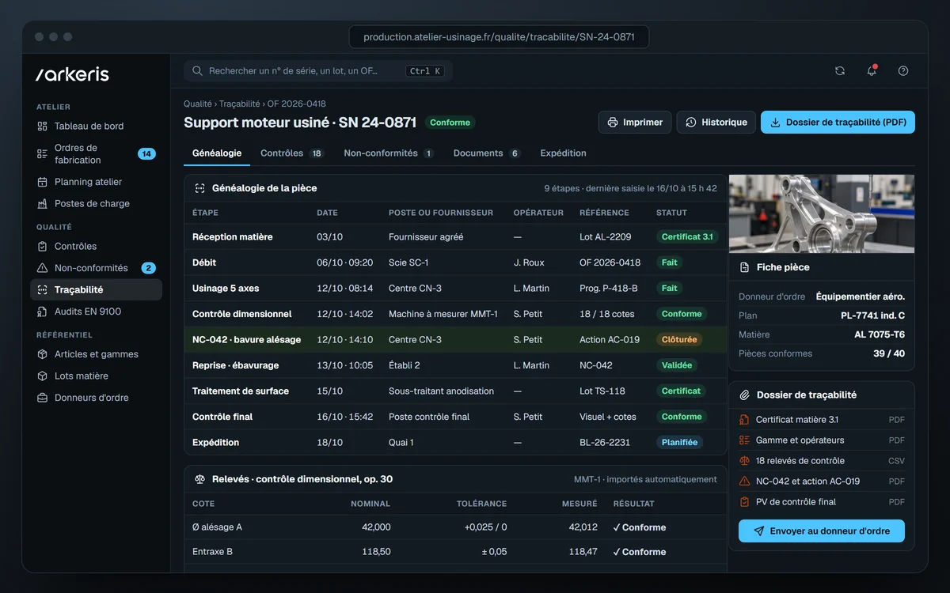Click the machined part photo thumbnail

[x=822, y=213]
